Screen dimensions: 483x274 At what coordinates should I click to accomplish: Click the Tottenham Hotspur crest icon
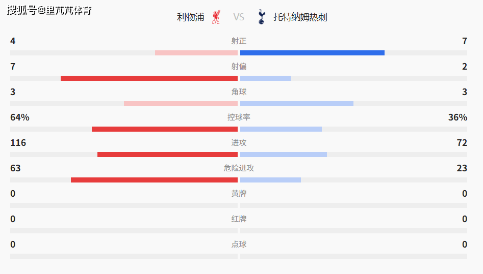coord(262,17)
